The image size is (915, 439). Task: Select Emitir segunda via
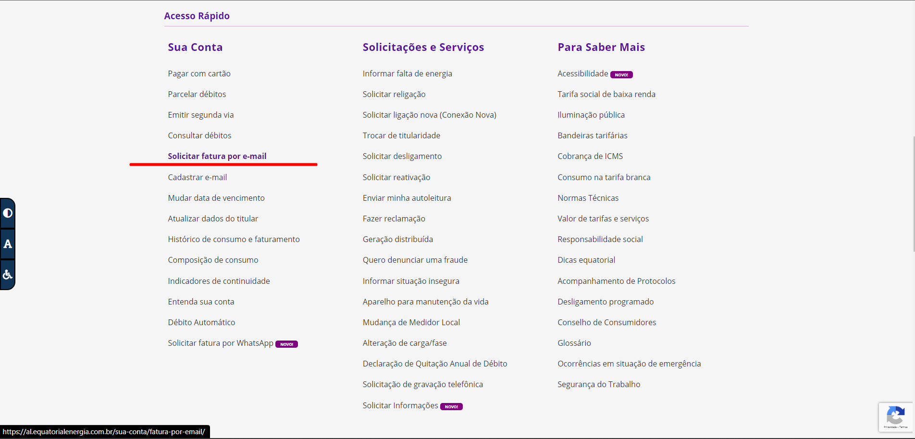coord(200,115)
